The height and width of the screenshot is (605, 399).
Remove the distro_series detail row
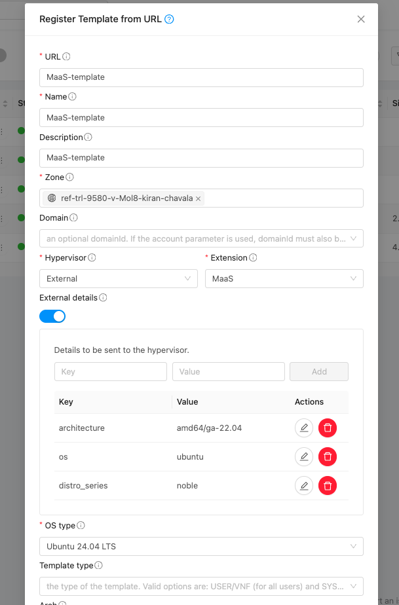[328, 485]
